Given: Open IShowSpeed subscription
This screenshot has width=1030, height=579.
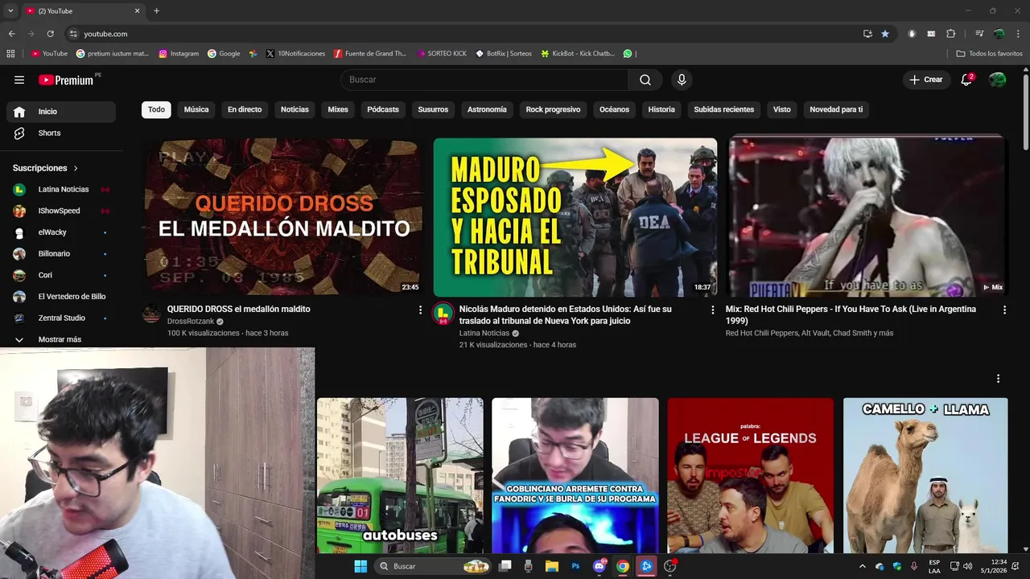Looking at the screenshot, I should (61, 211).
